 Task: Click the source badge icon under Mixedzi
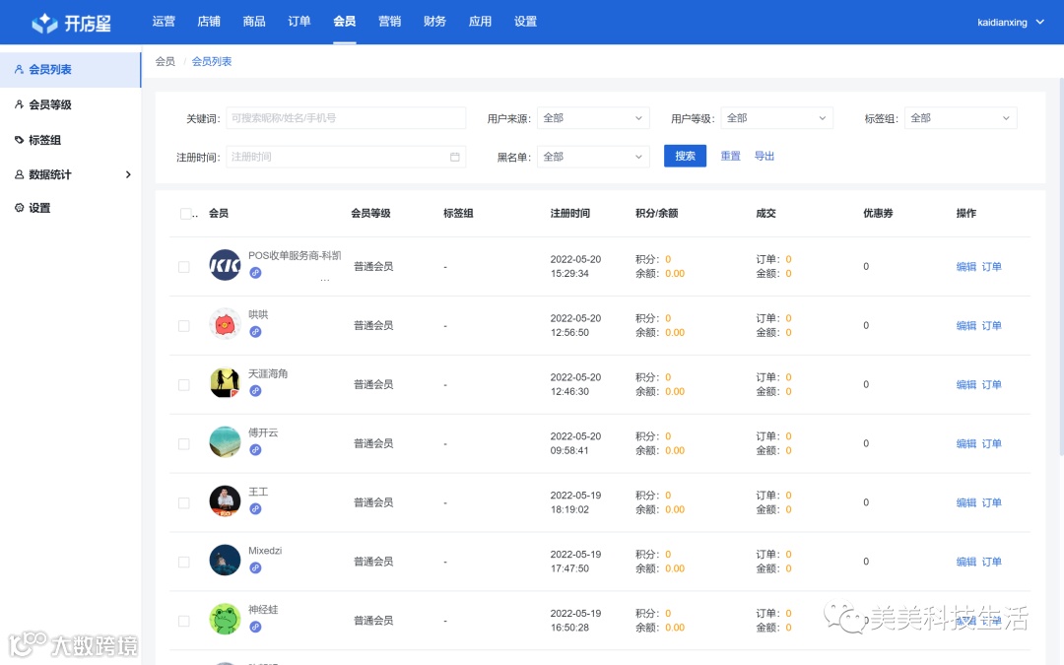click(x=255, y=568)
